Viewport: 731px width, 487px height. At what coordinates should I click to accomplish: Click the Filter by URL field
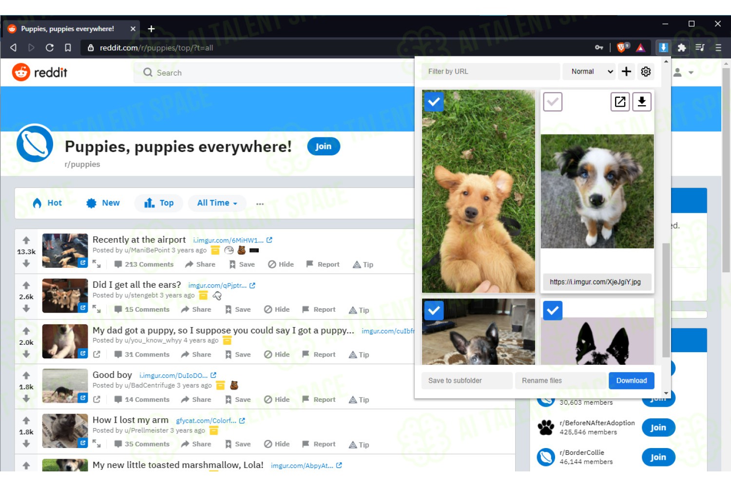491,72
